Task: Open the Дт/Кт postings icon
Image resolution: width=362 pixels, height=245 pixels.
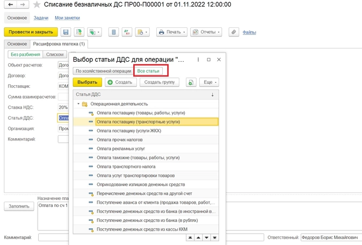Action: [127, 32]
